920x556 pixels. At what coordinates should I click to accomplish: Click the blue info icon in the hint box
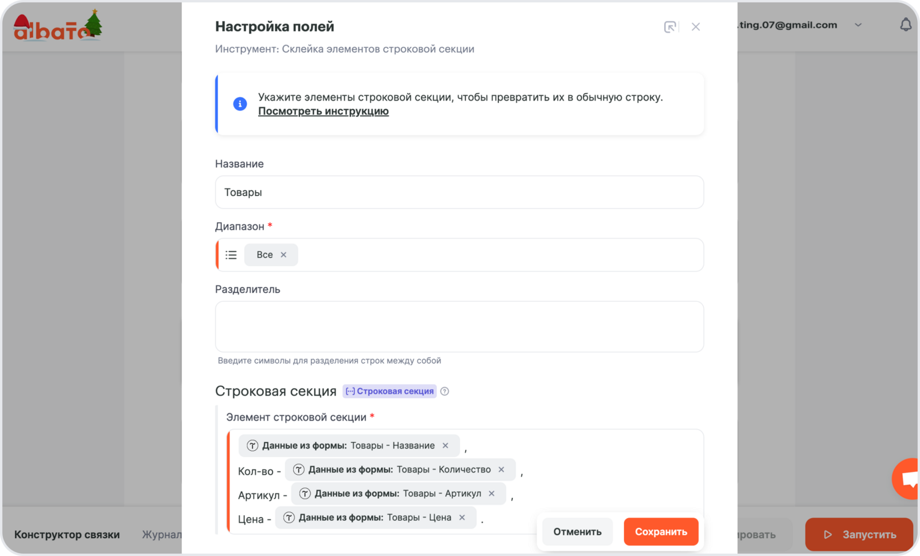[240, 104]
